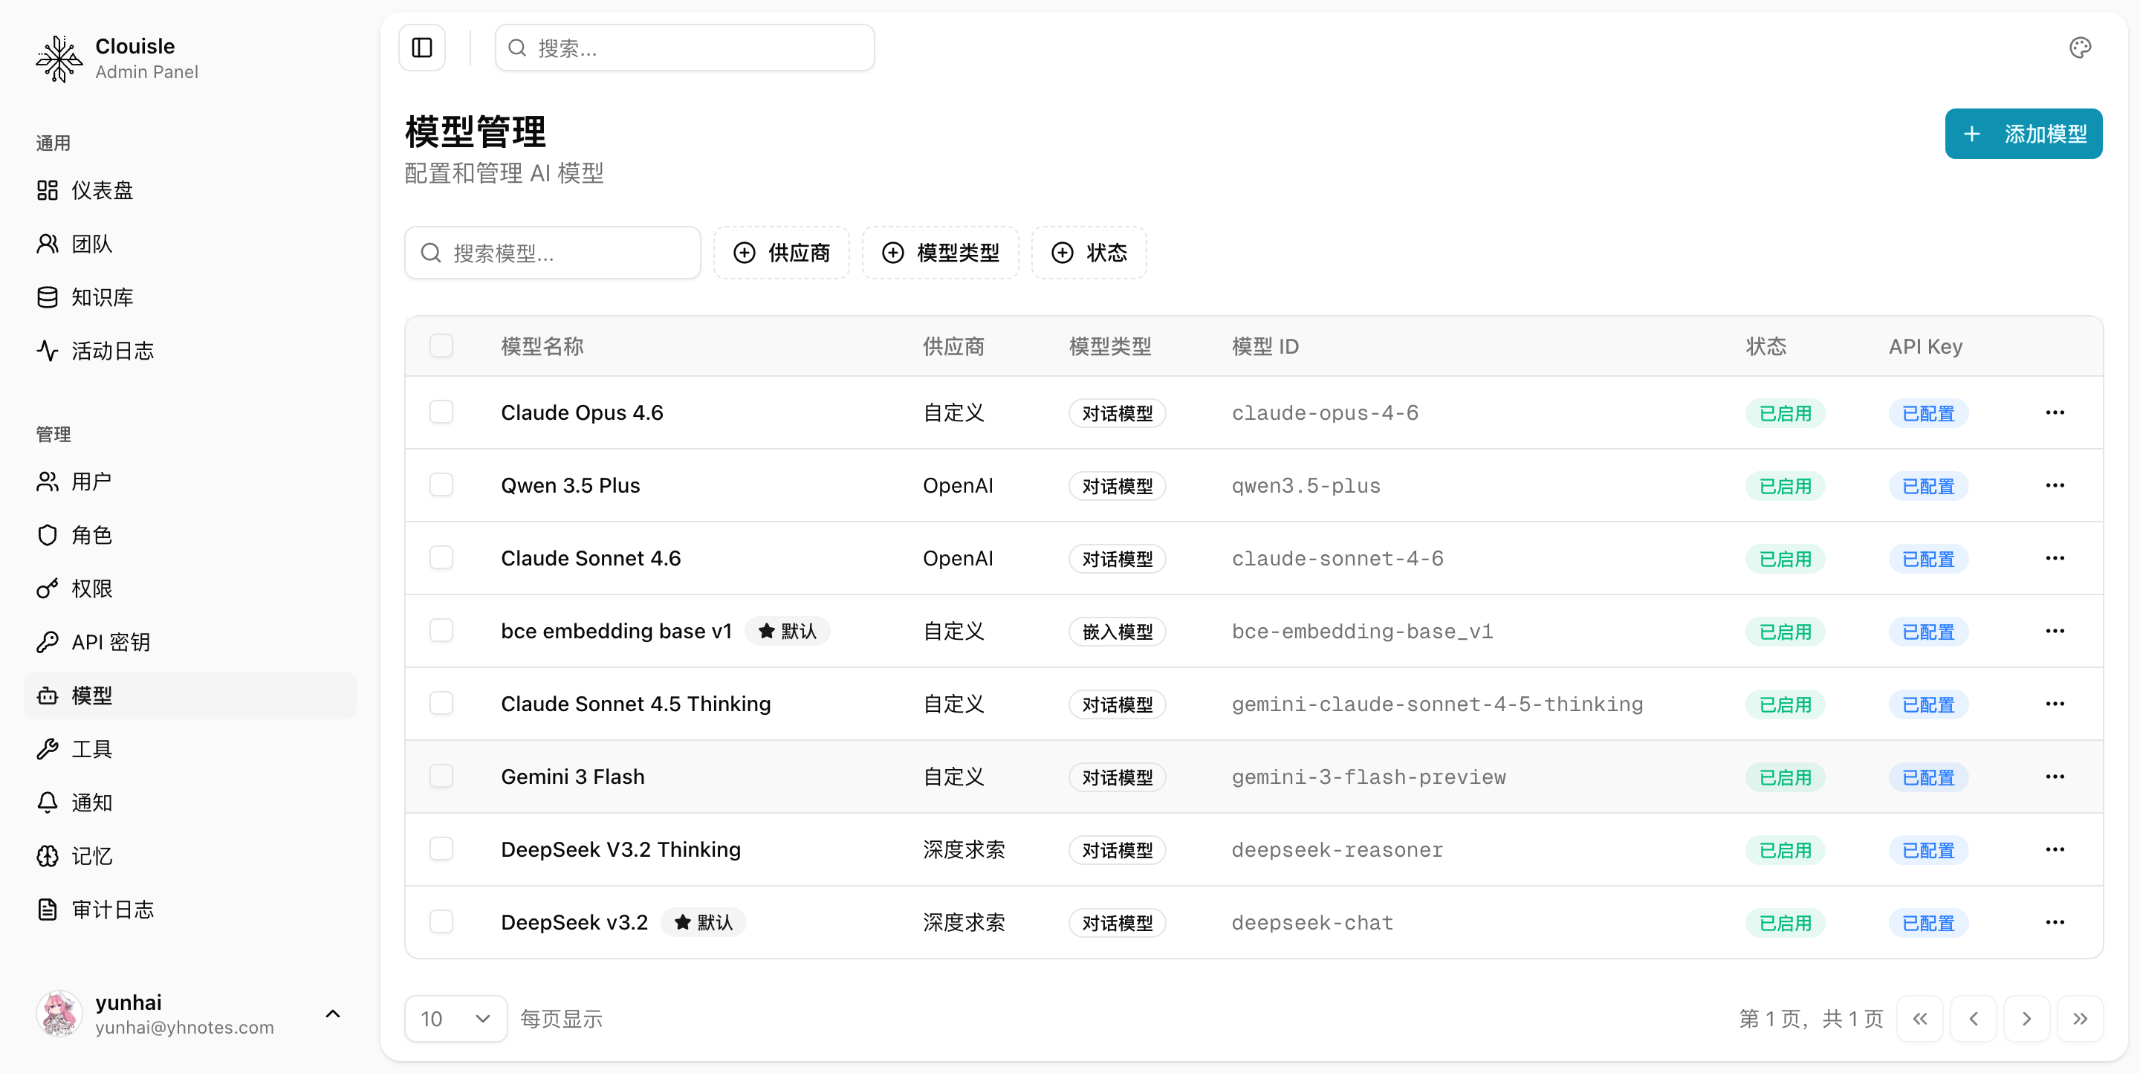This screenshot has height=1073, width=2140.
Task: Click the 添加模型 button
Action: pos(2023,134)
